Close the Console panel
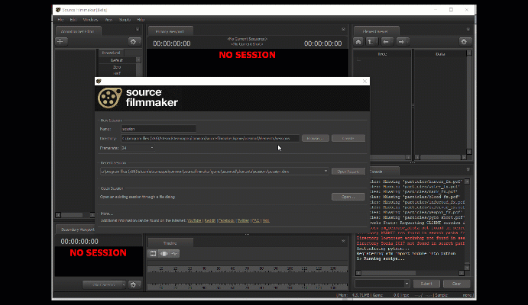Viewport: 528px width, 305px height. point(468,169)
